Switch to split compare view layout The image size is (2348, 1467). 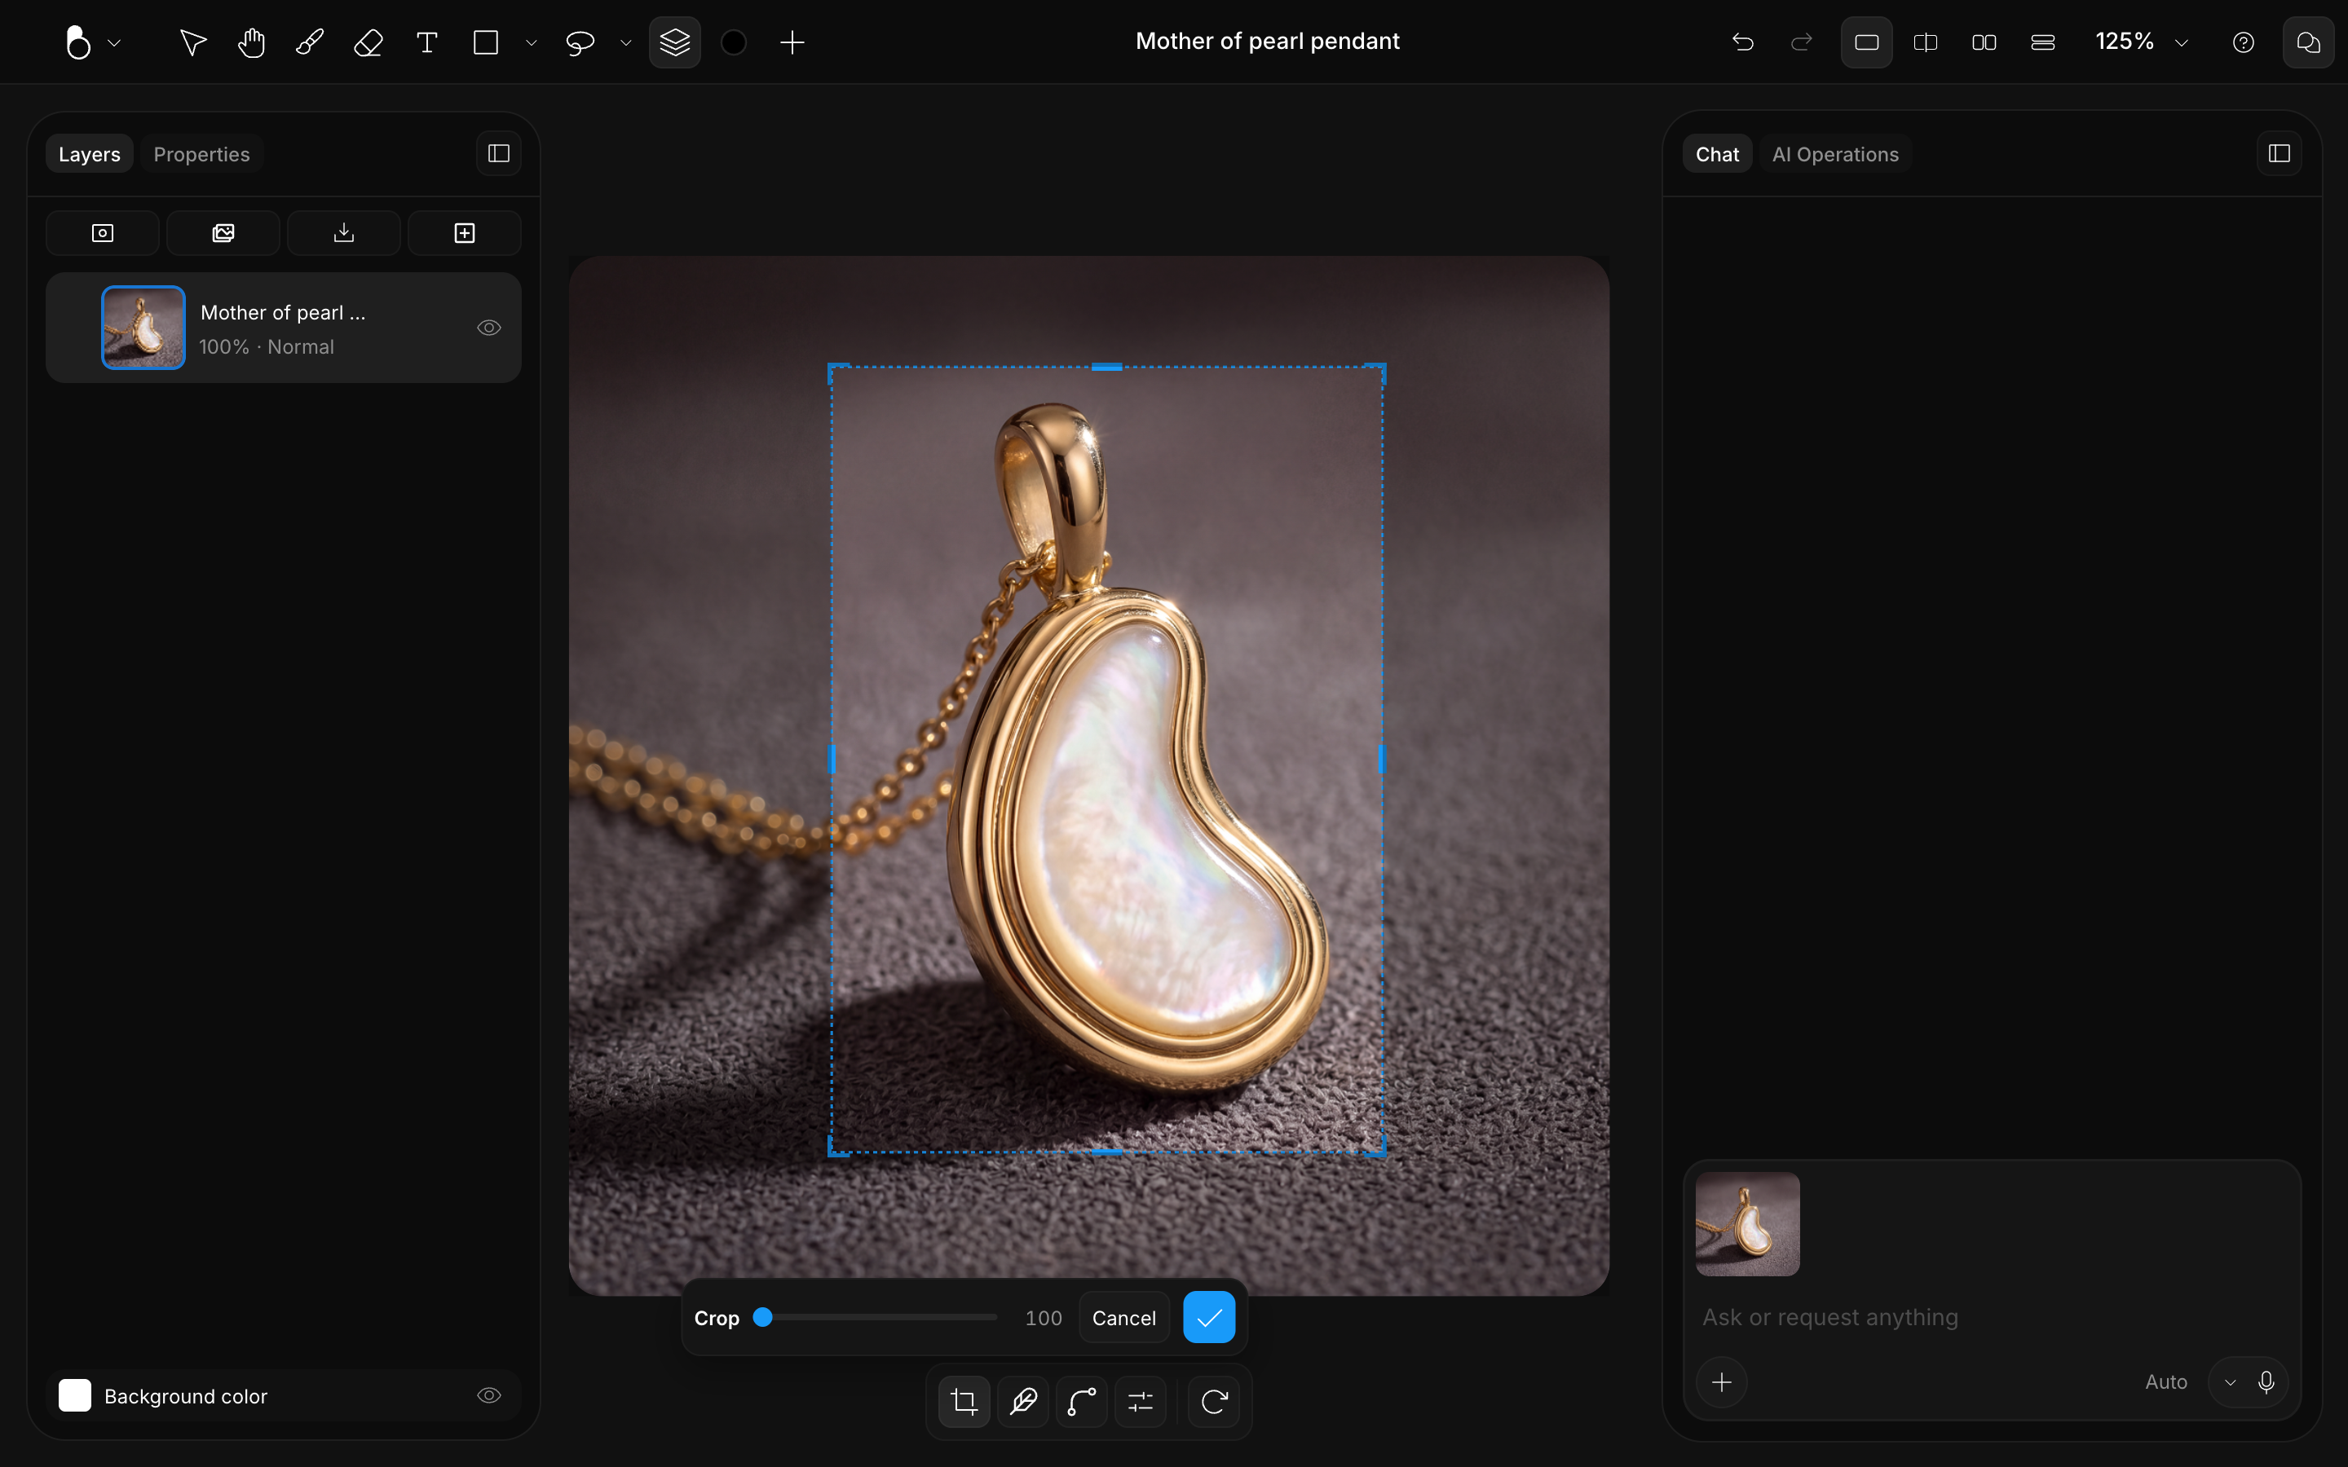point(1926,42)
